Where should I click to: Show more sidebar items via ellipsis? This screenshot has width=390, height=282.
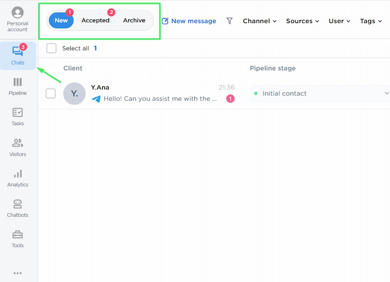coord(18,273)
